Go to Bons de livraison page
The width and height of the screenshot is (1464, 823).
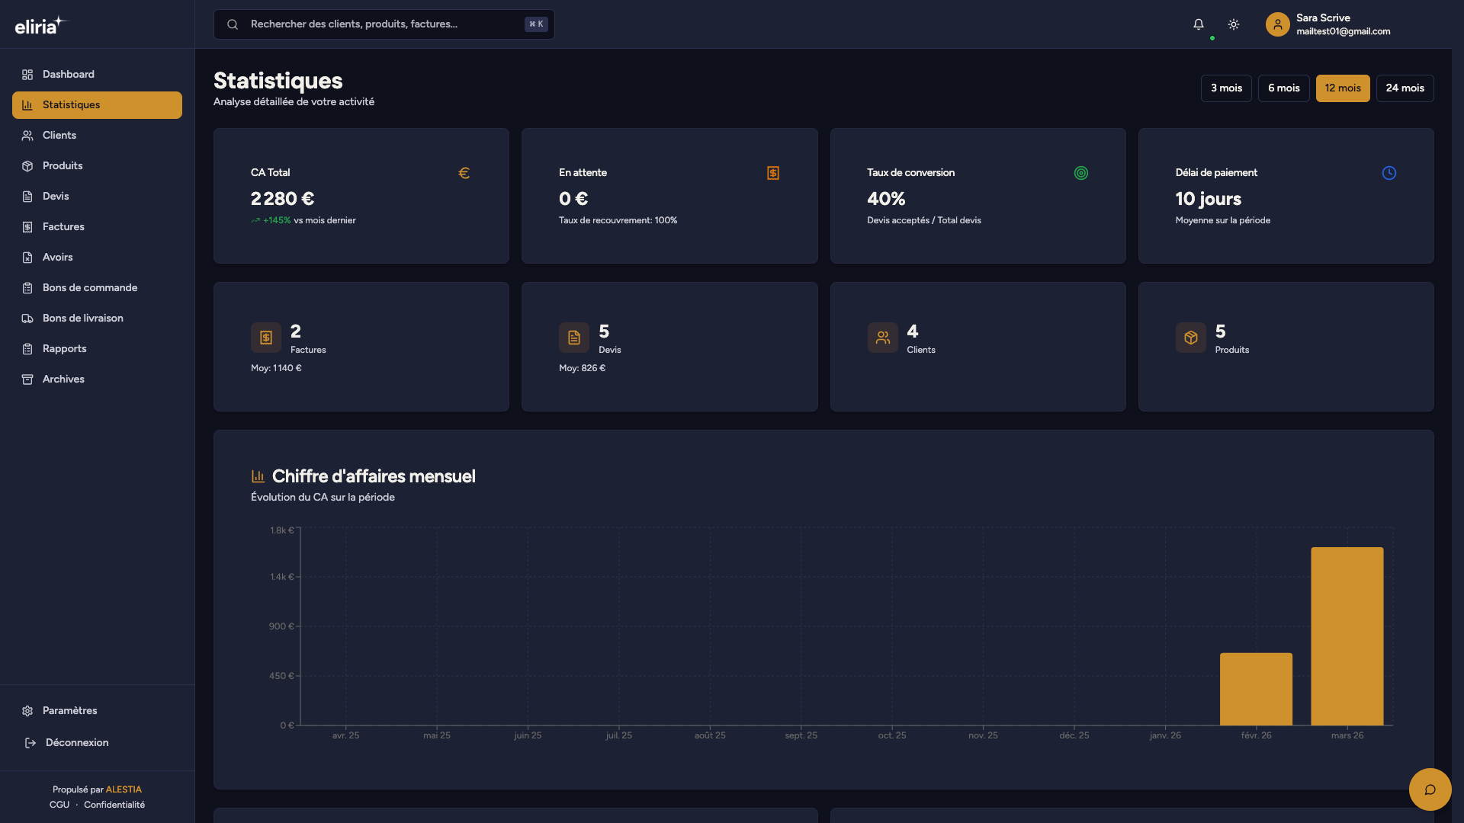tap(82, 319)
